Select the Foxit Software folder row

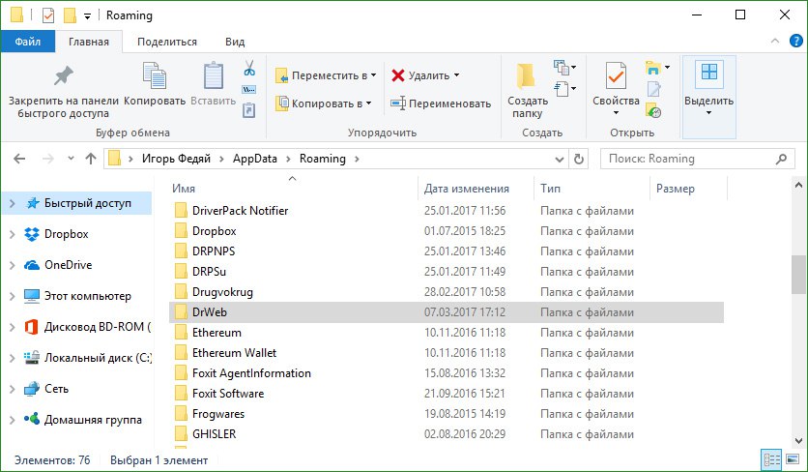tap(447, 394)
